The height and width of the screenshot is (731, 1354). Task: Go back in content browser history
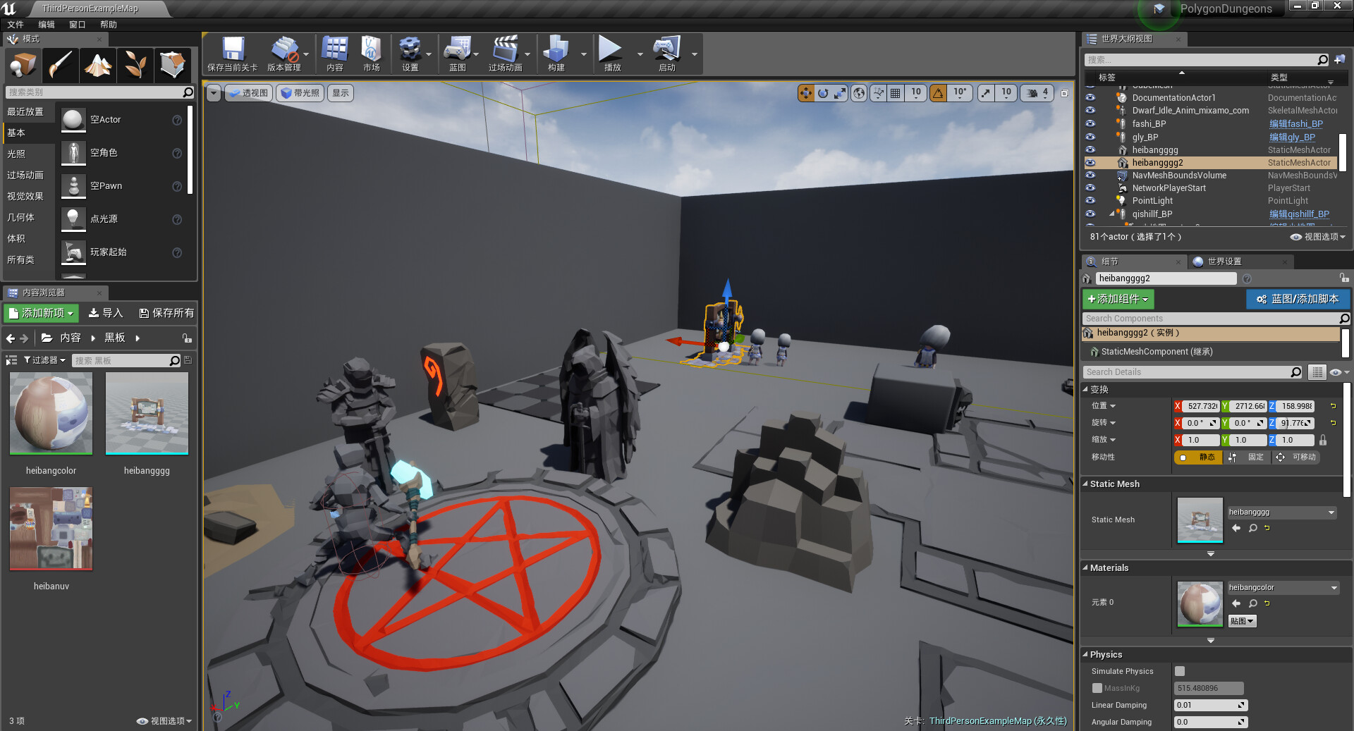pos(11,338)
